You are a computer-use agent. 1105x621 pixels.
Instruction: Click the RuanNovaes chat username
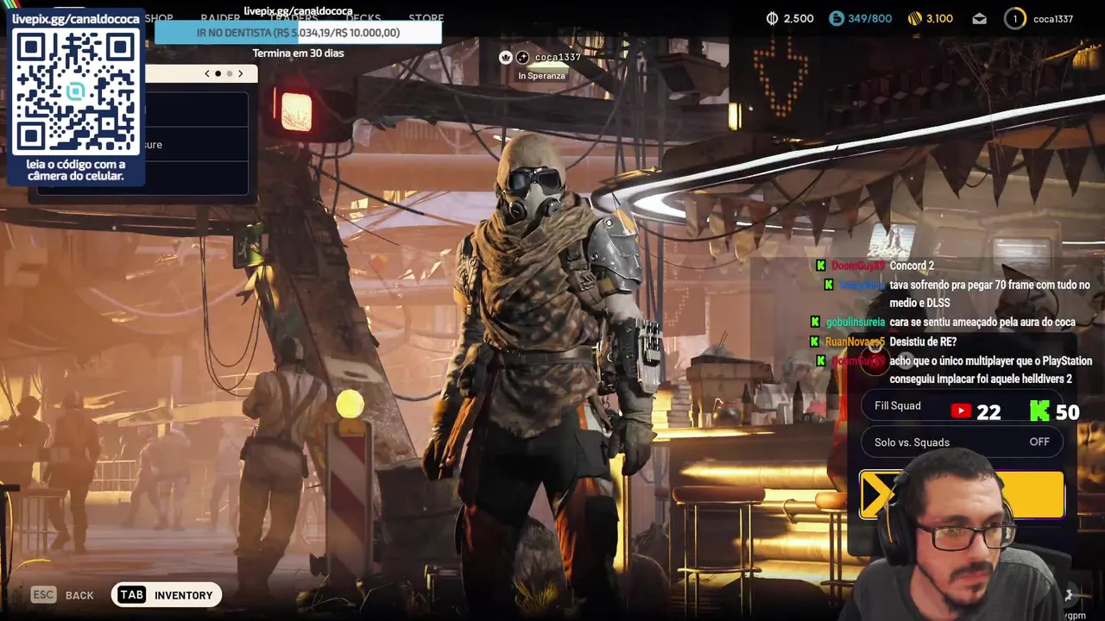(x=855, y=342)
